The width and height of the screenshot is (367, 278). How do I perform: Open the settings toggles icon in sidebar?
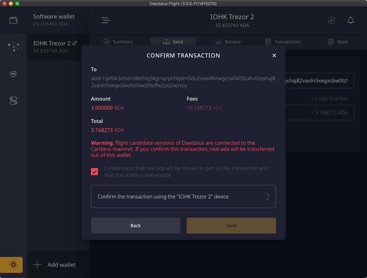coord(13,101)
